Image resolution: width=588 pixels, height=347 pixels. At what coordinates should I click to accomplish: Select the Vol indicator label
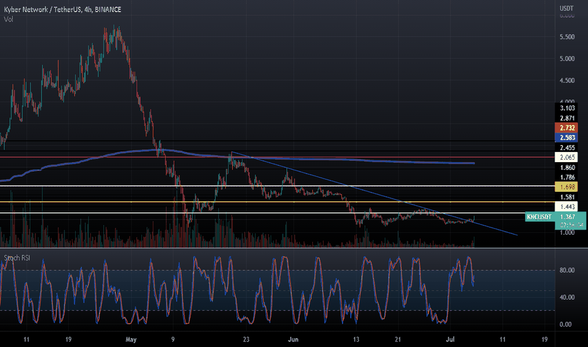(x=8, y=19)
